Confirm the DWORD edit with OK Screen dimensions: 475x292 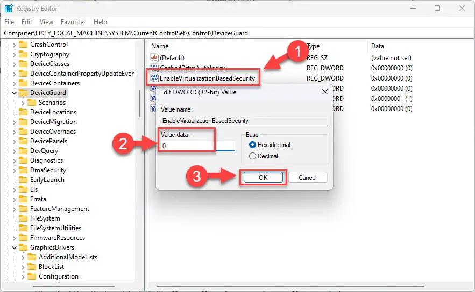click(x=263, y=178)
